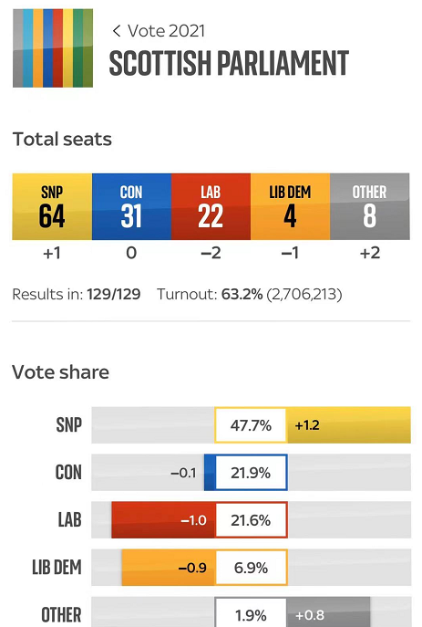Click the SNP 47.7% vote share box
Viewport: 422px width, 627px height.
click(x=251, y=425)
